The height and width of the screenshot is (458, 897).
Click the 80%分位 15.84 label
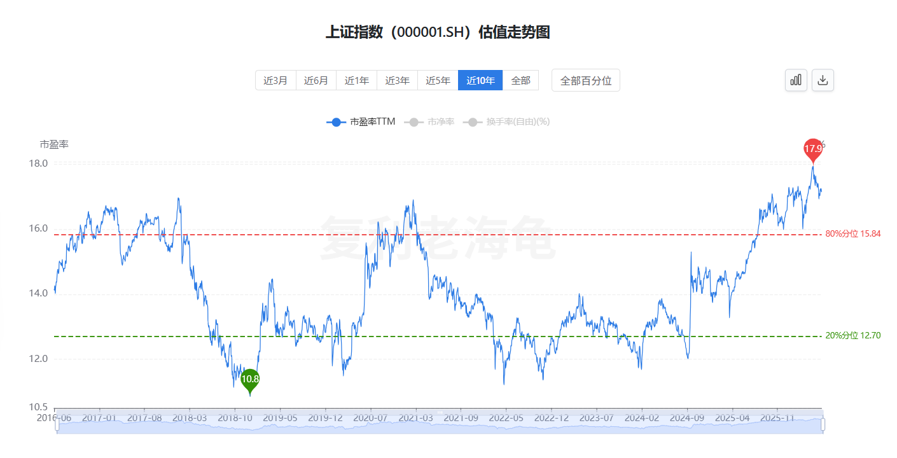point(853,234)
